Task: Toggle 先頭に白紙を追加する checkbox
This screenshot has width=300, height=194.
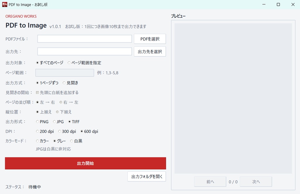Action: 57,93
